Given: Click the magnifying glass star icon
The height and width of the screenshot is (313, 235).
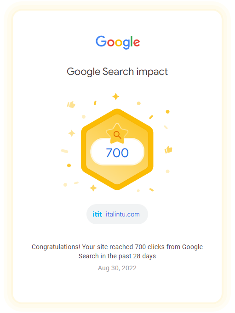Looking at the screenshot, I should click(x=117, y=134).
